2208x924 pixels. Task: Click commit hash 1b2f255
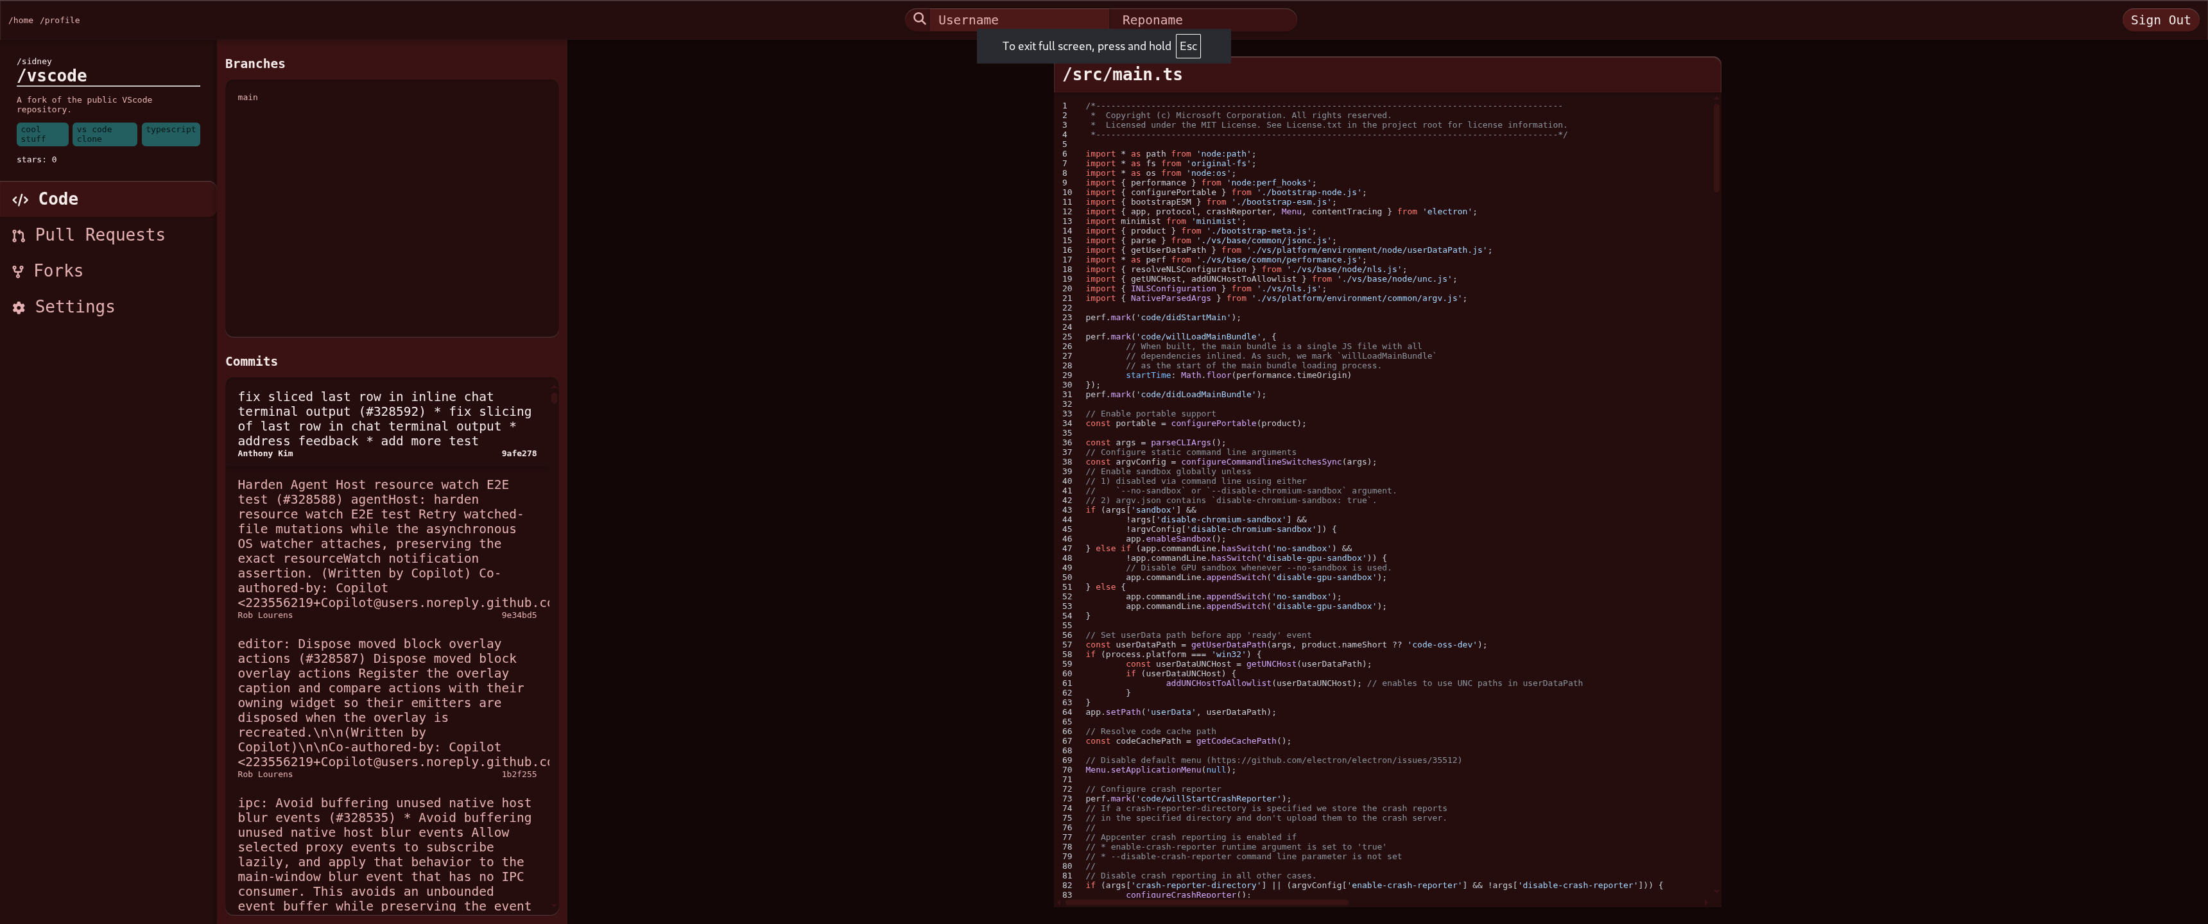pos(519,775)
